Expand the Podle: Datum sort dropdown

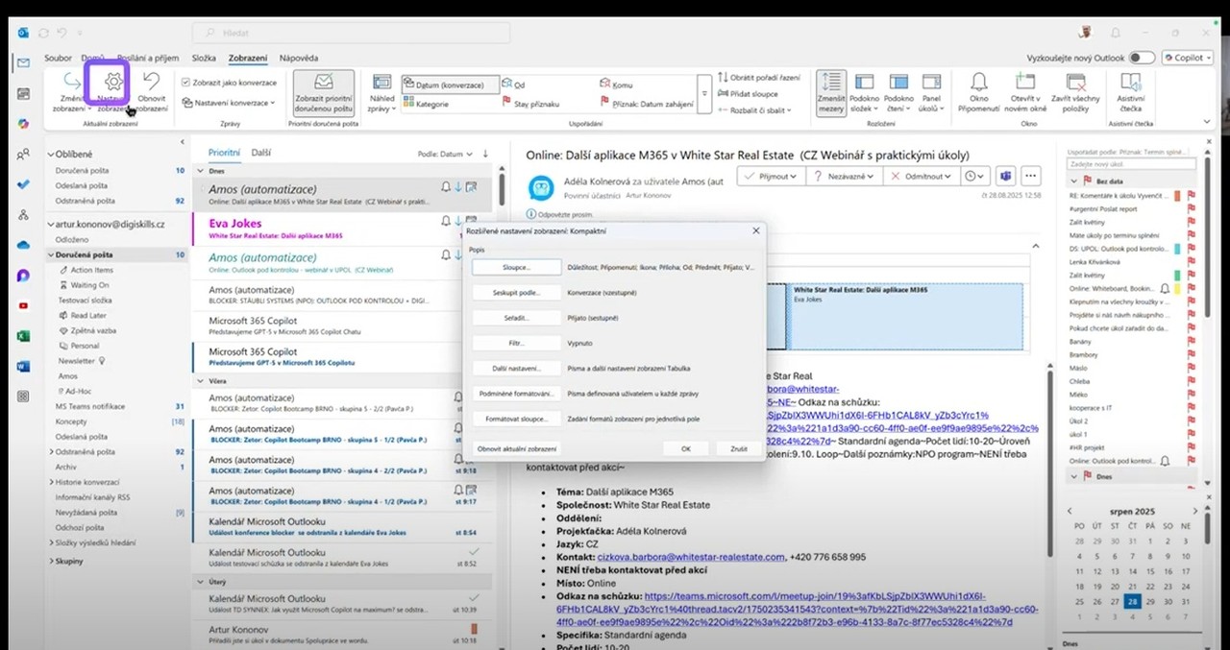(446, 154)
